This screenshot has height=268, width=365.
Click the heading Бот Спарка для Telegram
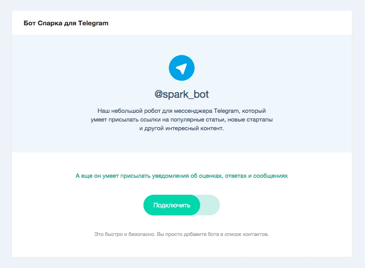click(66, 23)
